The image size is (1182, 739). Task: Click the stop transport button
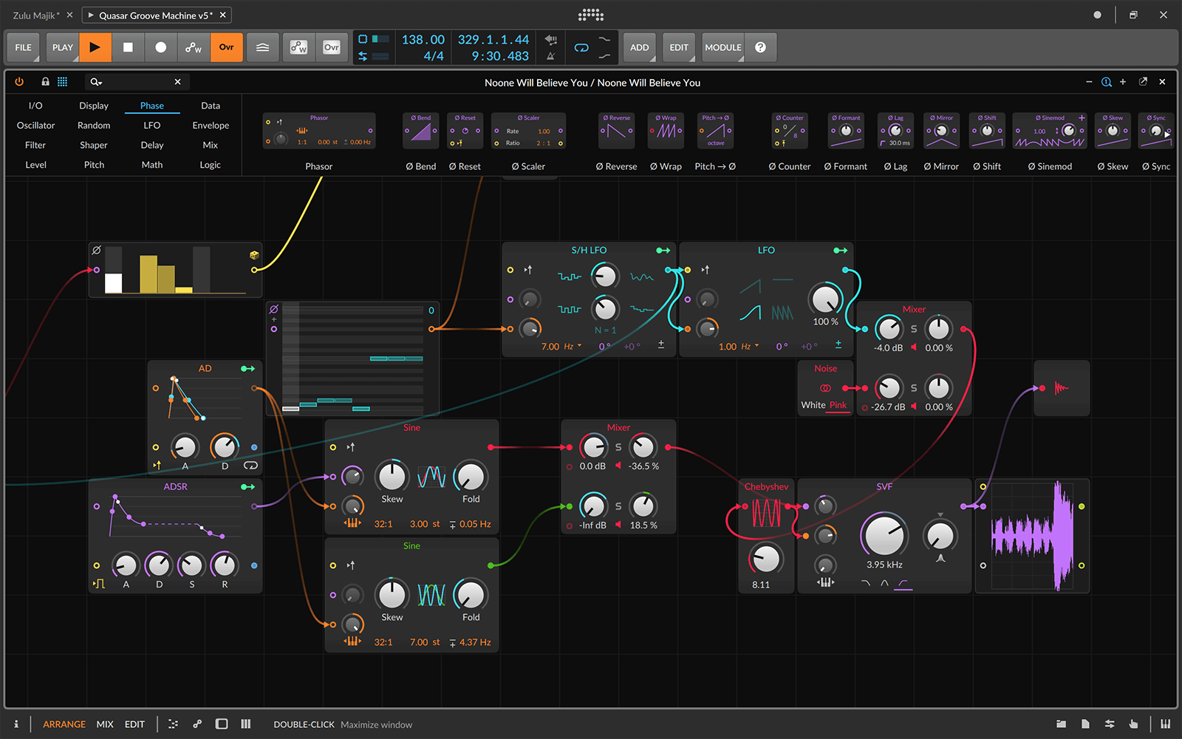coord(128,47)
